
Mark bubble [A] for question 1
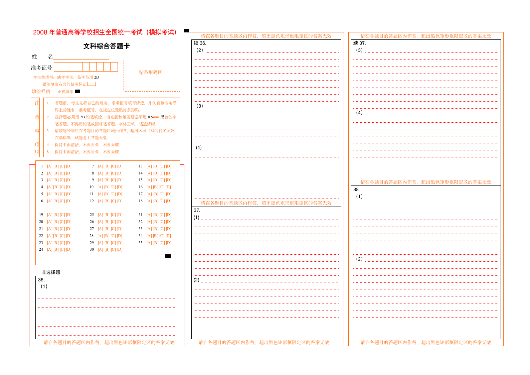[49, 166]
